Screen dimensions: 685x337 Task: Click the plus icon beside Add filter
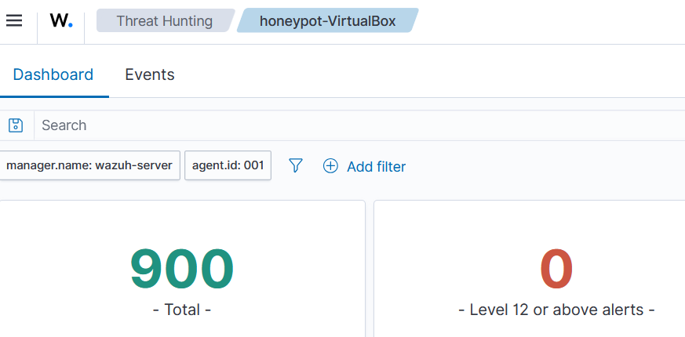(330, 166)
